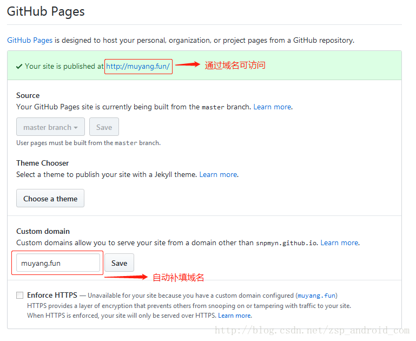Screen dimensions: 416x341
Task: Save the custom domain
Action: pyautogui.click(x=119, y=263)
